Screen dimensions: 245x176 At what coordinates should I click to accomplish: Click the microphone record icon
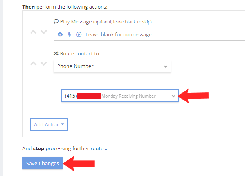(x=69, y=34)
